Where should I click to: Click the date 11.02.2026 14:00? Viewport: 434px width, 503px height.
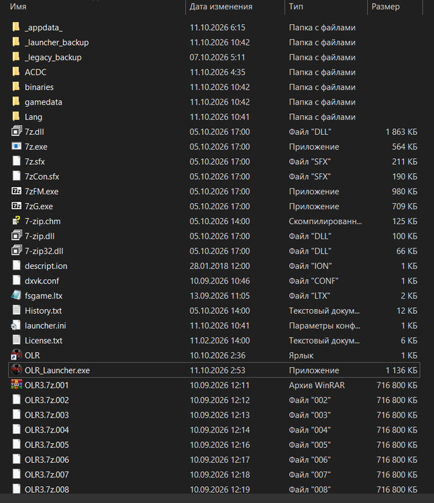pyautogui.click(x=220, y=340)
